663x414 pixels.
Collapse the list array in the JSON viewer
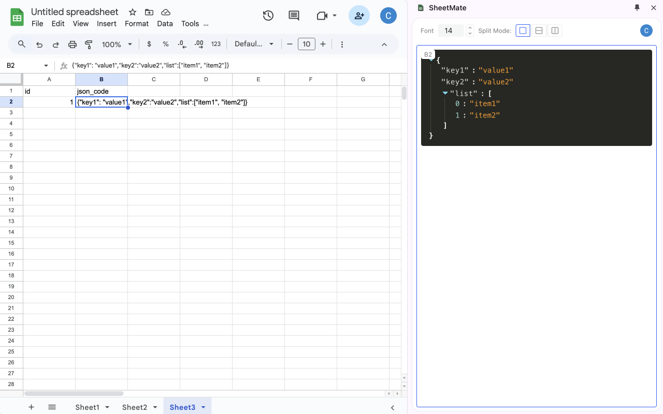pyautogui.click(x=445, y=93)
